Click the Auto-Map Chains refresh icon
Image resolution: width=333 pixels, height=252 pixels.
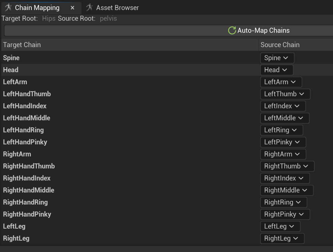point(232,30)
